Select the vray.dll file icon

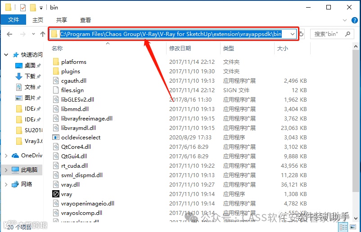(56, 184)
